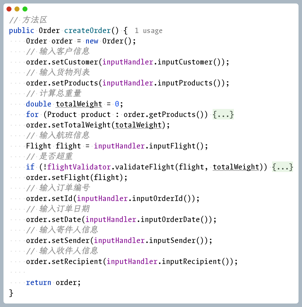Click the 'Product product' loop variable declaration
Viewport: 302px width, 307px height.
coord(79,114)
